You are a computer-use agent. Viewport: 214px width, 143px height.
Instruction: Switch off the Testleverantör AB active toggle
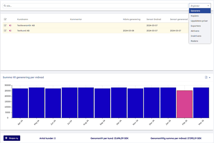coord(10,25)
